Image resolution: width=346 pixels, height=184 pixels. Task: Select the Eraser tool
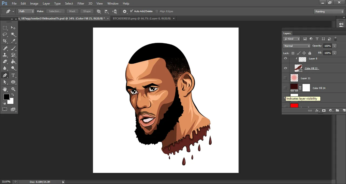[x=5, y=62]
